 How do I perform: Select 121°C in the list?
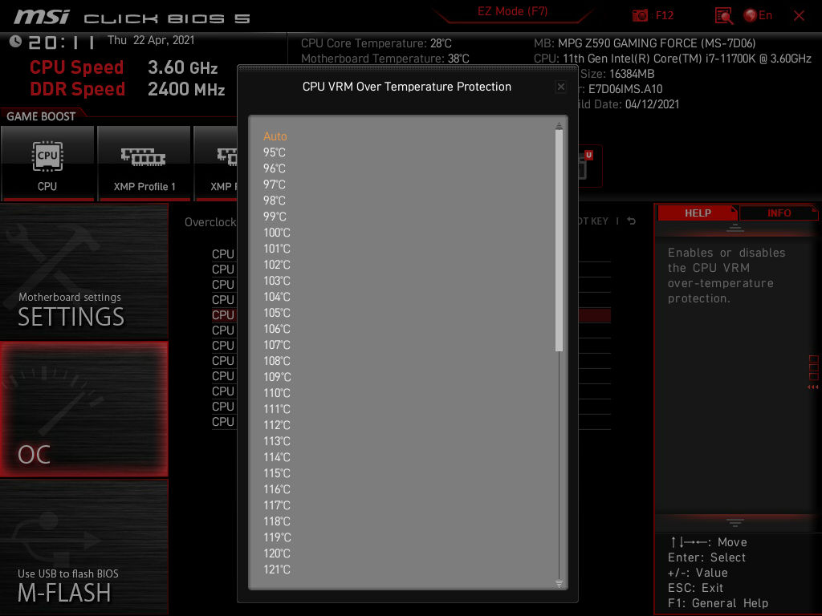pyautogui.click(x=276, y=569)
